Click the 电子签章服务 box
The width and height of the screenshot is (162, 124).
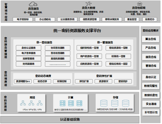click(x=29, y=53)
